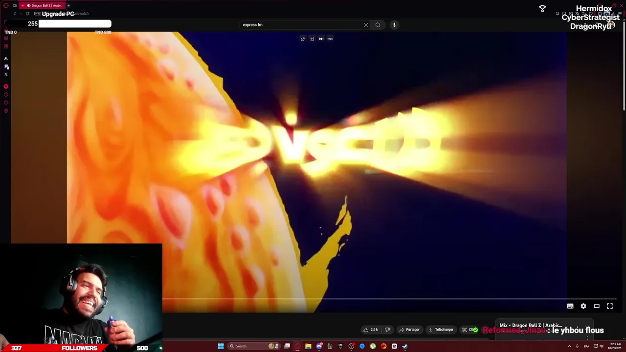This screenshot has width=626, height=352.
Task: Open Steam from the taskbar
Action: pos(405,346)
